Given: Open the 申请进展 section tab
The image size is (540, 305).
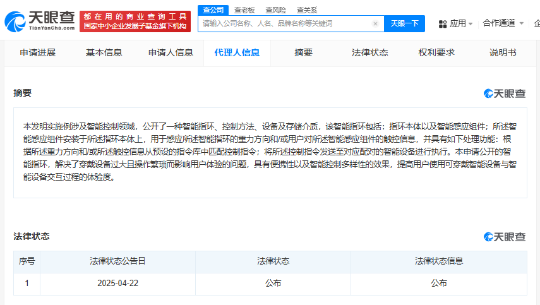Looking at the screenshot, I should pyautogui.click(x=37, y=52).
